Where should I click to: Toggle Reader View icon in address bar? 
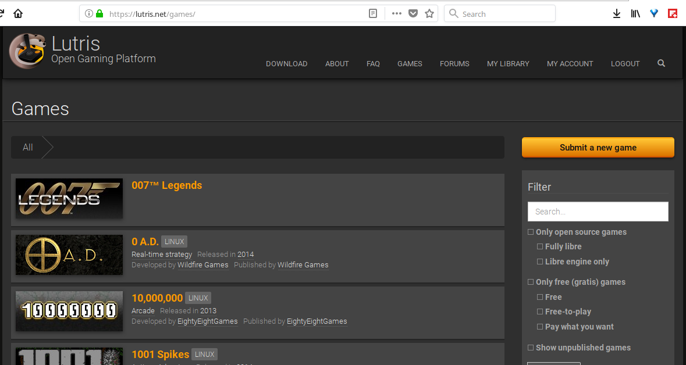coord(373,14)
